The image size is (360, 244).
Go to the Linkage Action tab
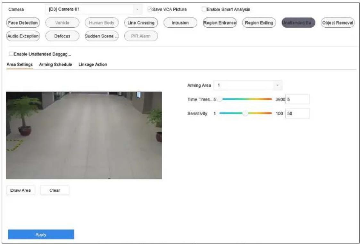[x=93, y=65]
